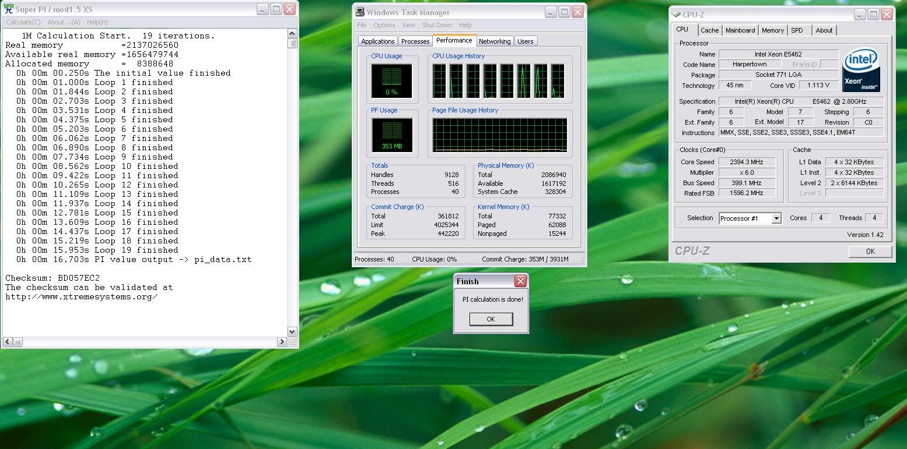The width and height of the screenshot is (907, 449).
Task: Open the Help(H) menu in Super PI
Action: 97,22
